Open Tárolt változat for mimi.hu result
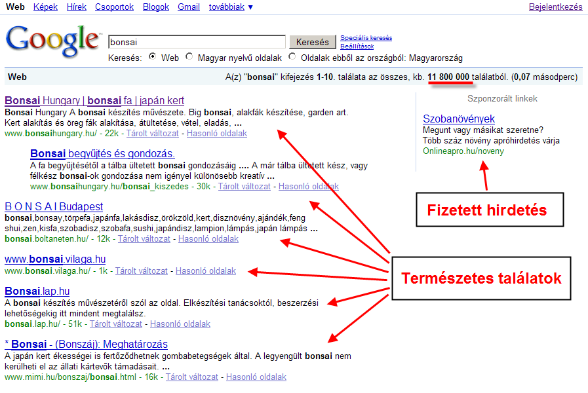588x393 pixels. pyautogui.click(x=191, y=377)
